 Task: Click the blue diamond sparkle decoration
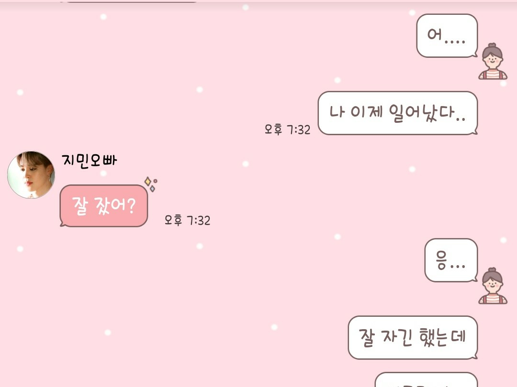tap(152, 189)
